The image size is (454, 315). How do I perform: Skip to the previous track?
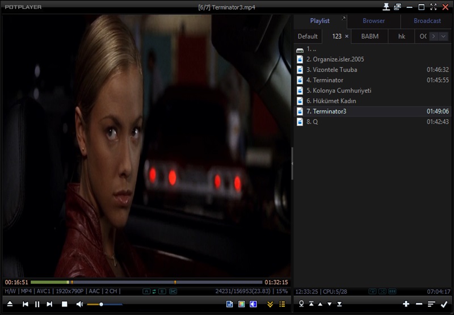(x=25, y=304)
